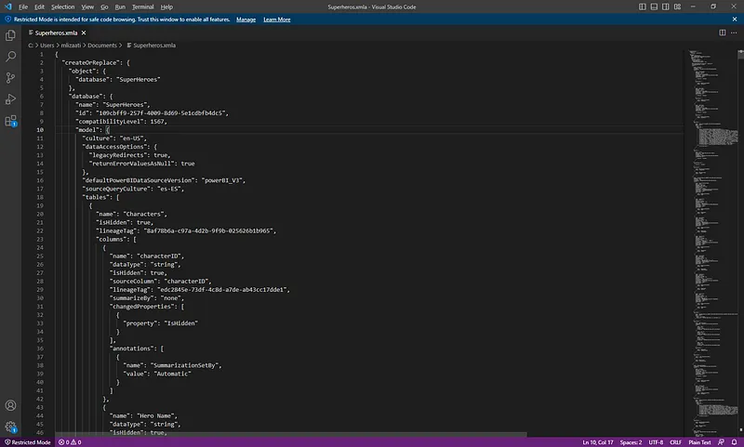744x447 pixels.
Task: Click the VS Code logo icon
Action: [8, 7]
